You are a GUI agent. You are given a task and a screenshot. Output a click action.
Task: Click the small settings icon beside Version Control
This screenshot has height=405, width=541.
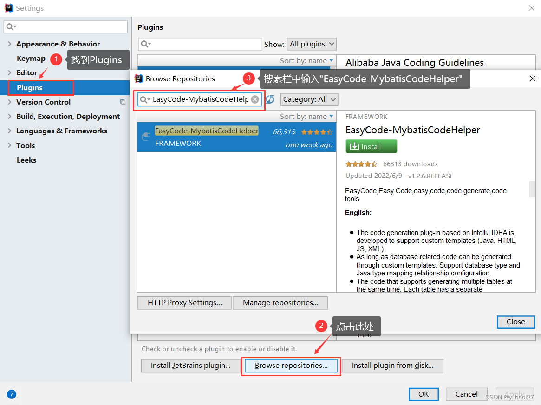pos(123,102)
